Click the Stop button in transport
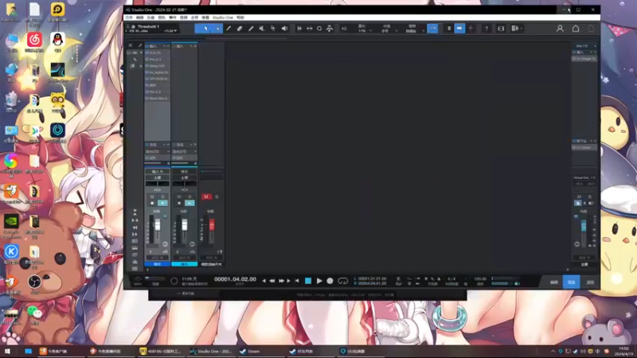This screenshot has height=358, width=637. click(308, 281)
